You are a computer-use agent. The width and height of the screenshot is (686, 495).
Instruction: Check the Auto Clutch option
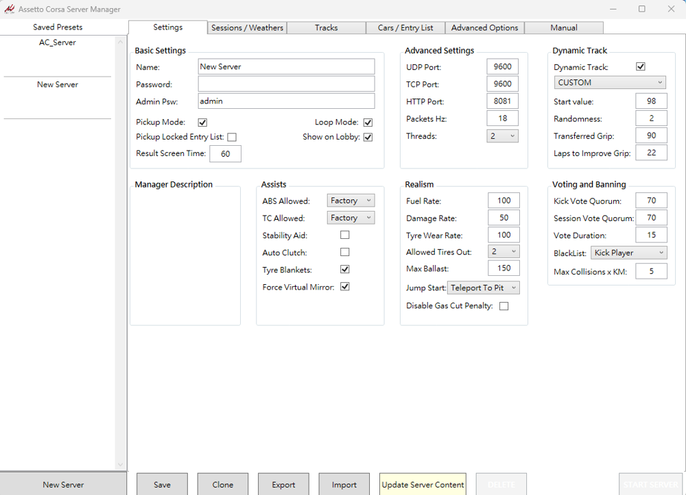click(x=345, y=252)
